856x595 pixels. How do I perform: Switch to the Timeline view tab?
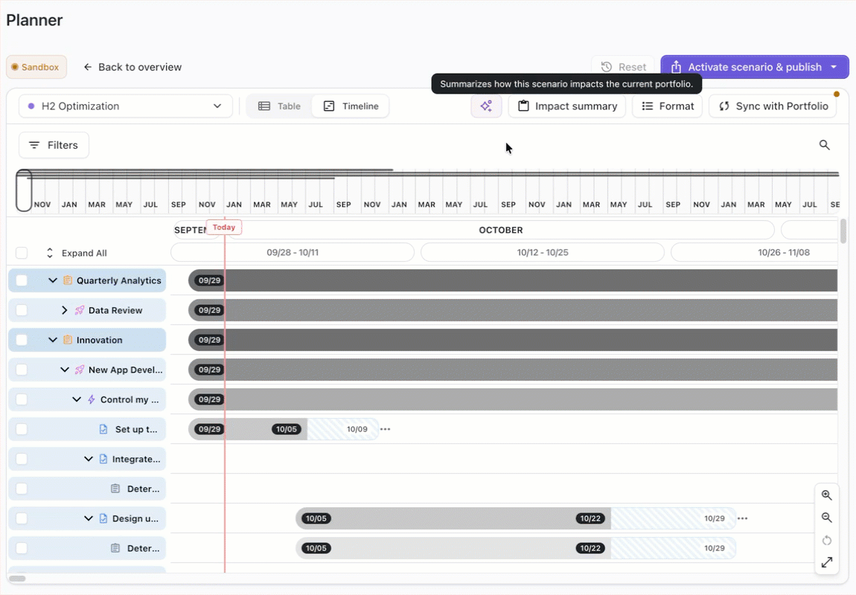pyautogui.click(x=351, y=106)
